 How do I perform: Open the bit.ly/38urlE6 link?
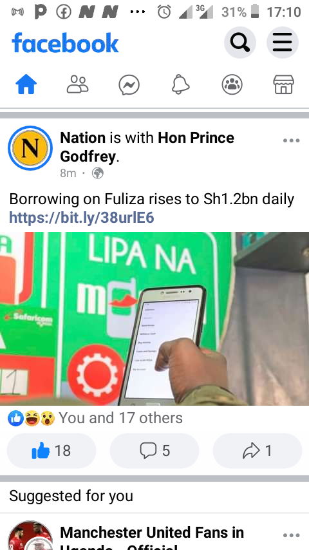tap(81, 218)
